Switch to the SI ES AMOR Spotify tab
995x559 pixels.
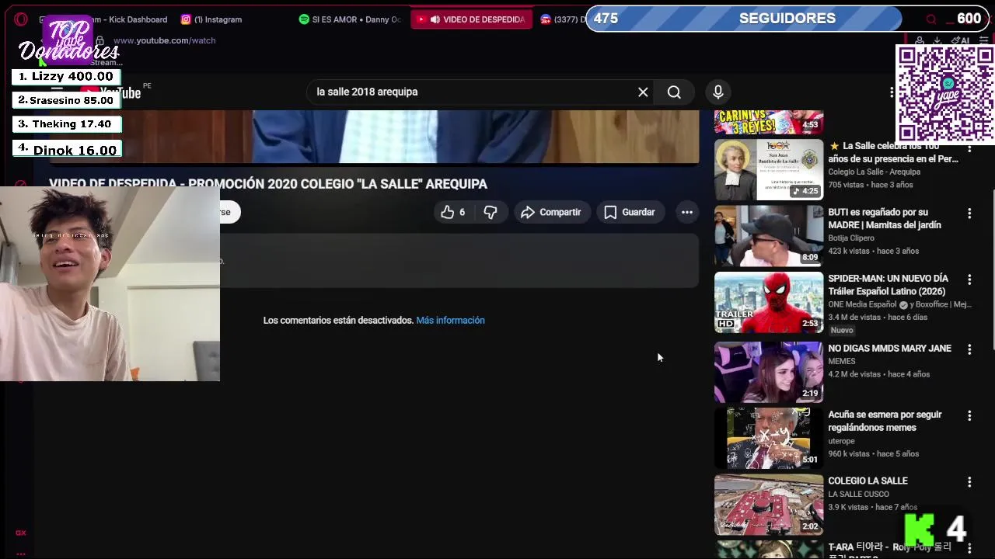tap(351, 19)
